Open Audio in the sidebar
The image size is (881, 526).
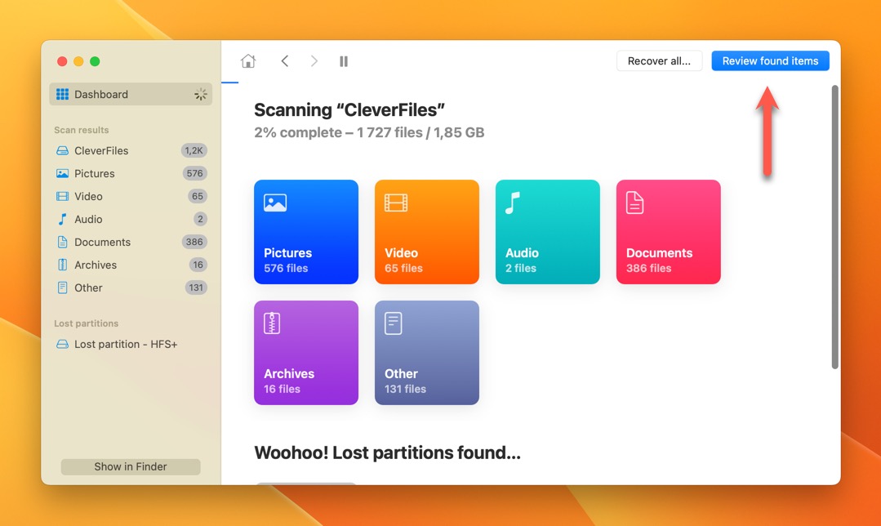tap(131, 219)
